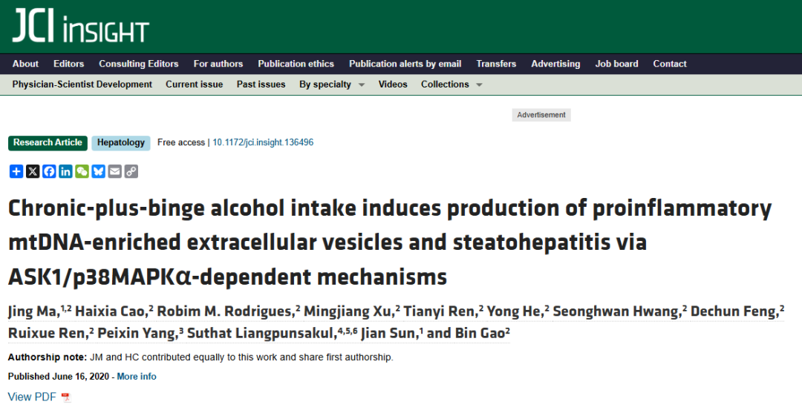Share article on Bluesky
The image size is (802, 413).
pos(98,171)
